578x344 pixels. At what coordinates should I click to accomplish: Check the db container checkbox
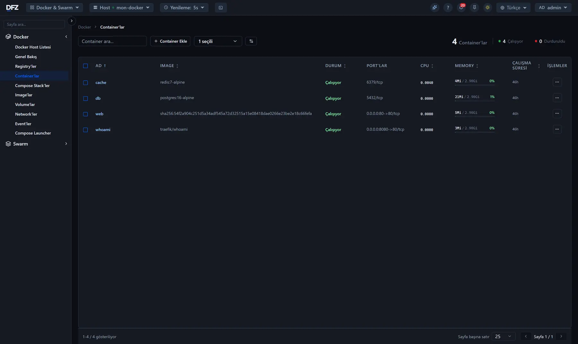85,98
